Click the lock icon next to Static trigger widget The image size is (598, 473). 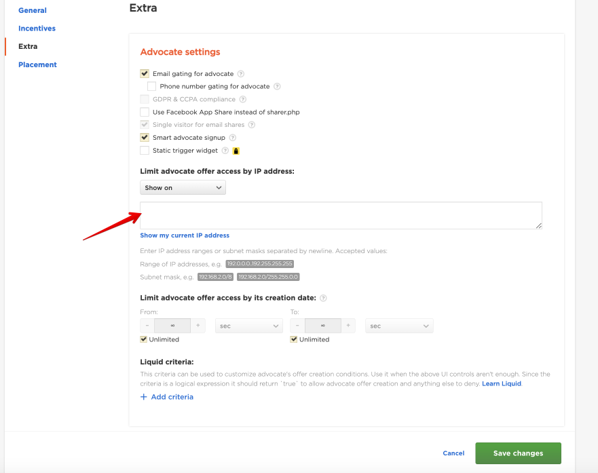(236, 150)
